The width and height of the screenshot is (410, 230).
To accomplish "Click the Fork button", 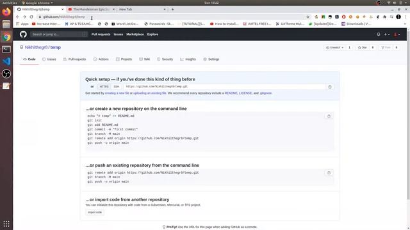I will pyautogui.click(x=386, y=47).
